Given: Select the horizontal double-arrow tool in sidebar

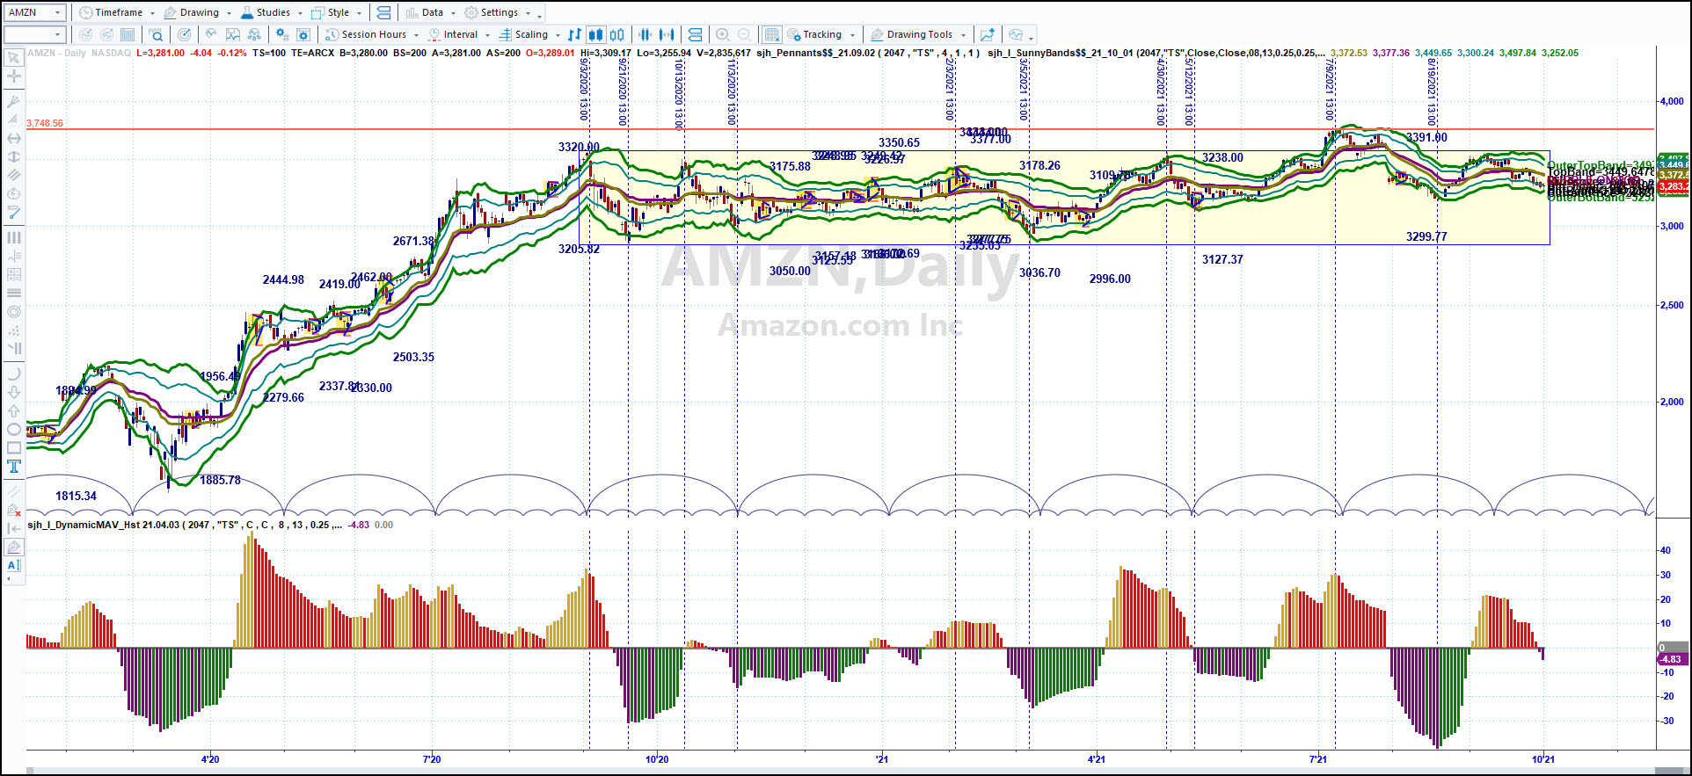Looking at the screenshot, I should (x=14, y=138).
